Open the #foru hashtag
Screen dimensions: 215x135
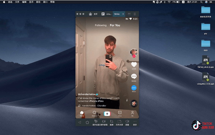click(101, 101)
